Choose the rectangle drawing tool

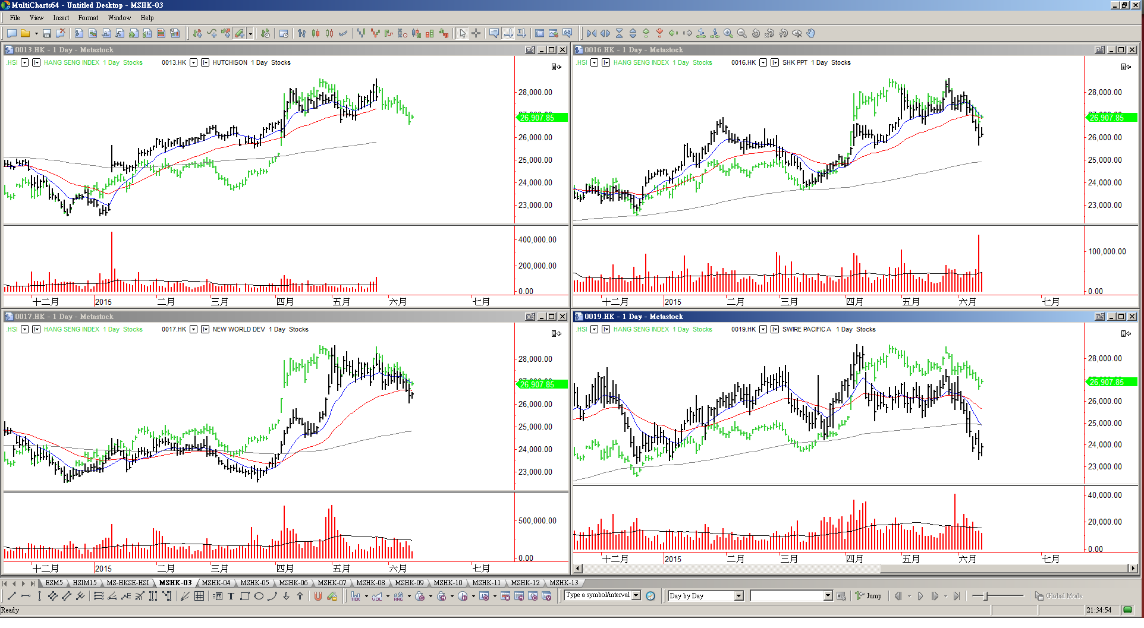(244, 596)
